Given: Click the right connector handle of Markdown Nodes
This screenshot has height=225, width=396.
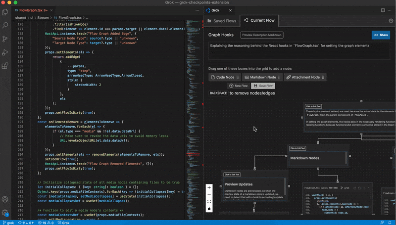Looking at the screenshot, I should point(350,156).
